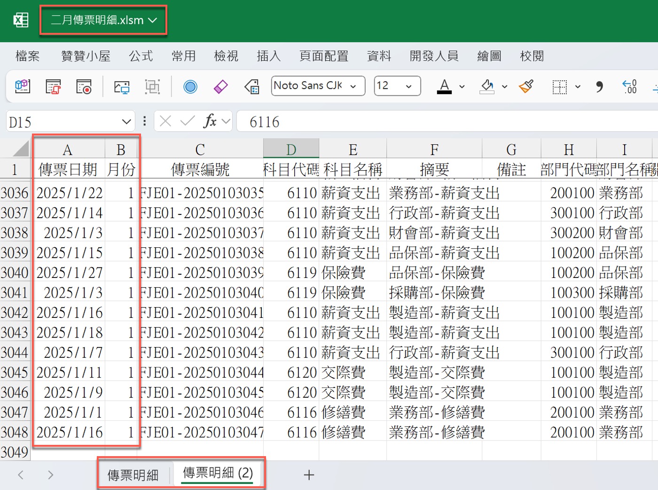Expand the fill color arrow
Viewport: 658px width, 490px height.
tap(504, 87)
